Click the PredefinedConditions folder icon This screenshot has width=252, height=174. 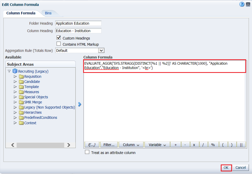pos(21,118)
